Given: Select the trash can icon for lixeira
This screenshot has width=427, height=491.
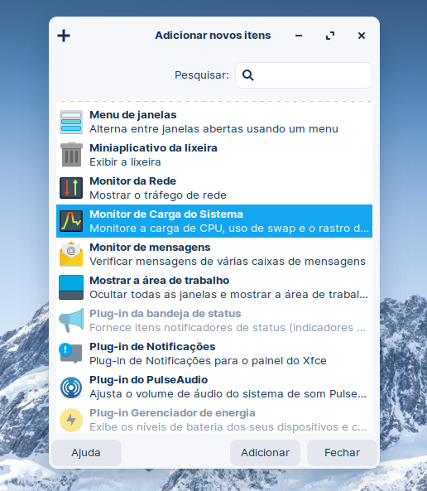Looking at the screenshot, I should (x=71, y=155).
